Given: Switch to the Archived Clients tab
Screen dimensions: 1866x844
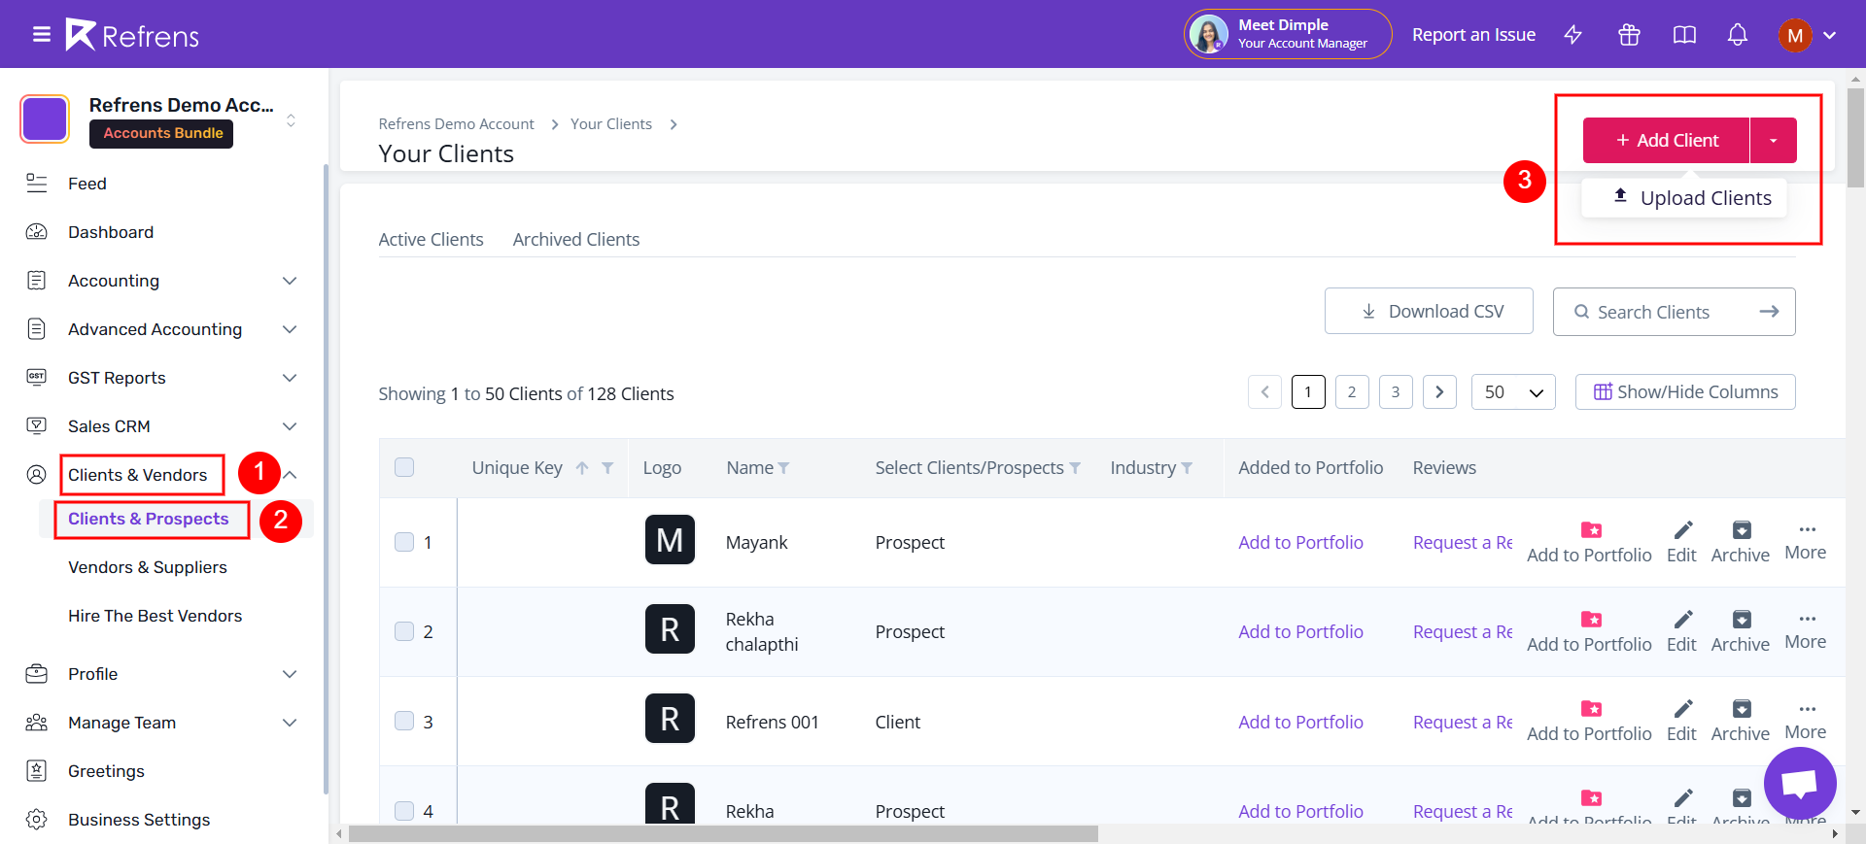Looking at the screenshot, I should pyautogui.click(x=576, y=239).
